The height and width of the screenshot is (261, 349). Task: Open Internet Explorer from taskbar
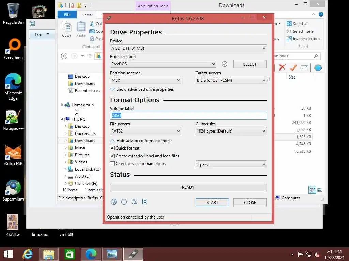[x=28, y=254]
